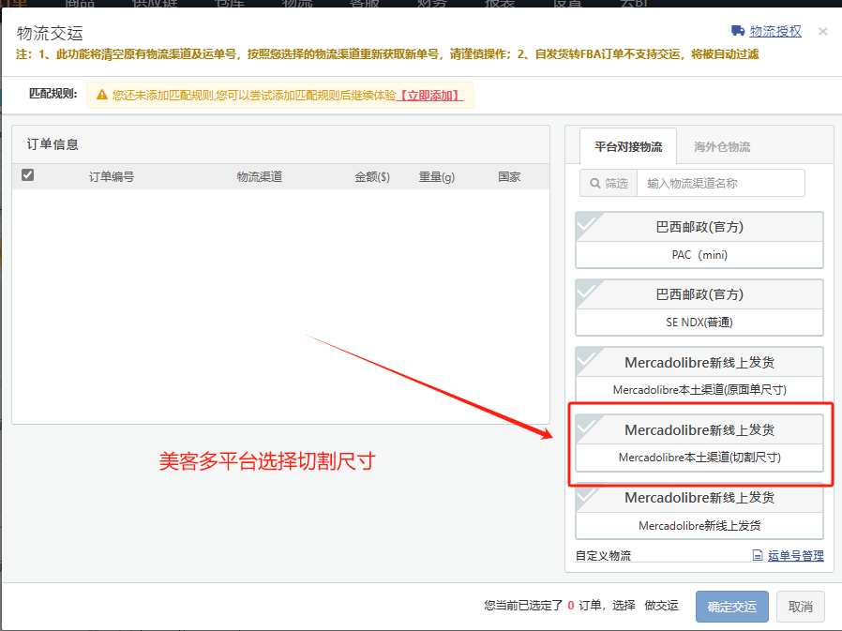The height and width of the screenshot is (631, 842).
Task: Close the 物流交运 dialog
Action: point(822,31)
